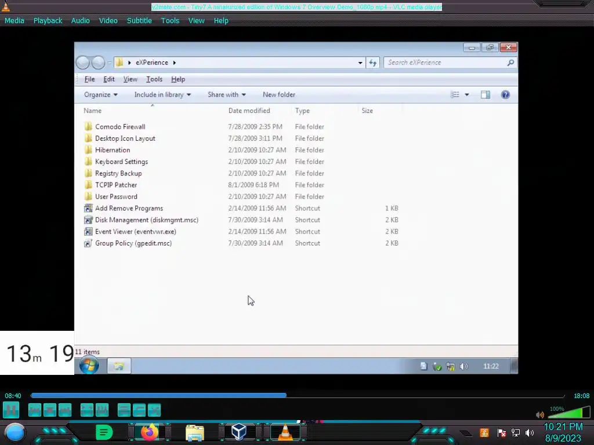
Task: Open File Explorer from host taskbar
Action: pyautogui.click(x=195, y=433)
